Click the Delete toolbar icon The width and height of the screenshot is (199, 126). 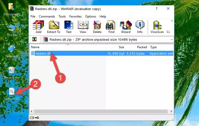[97, 27]
